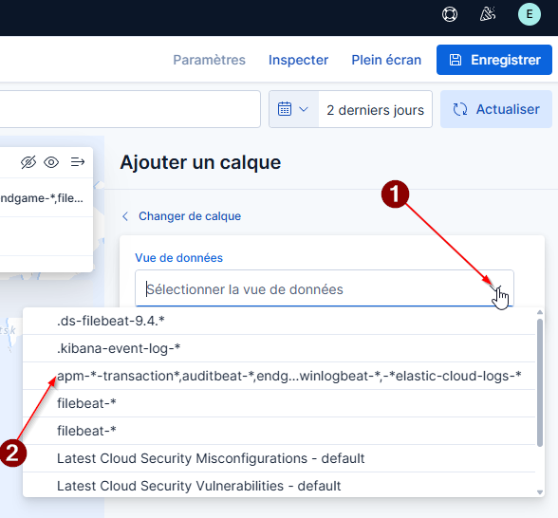
Task: Open the help lifebuoy menu icon
Action: coord(450,14)
